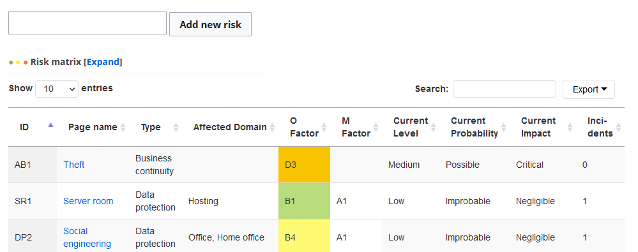Sort by Current Level column icon
638x252 pixels.
434,127
